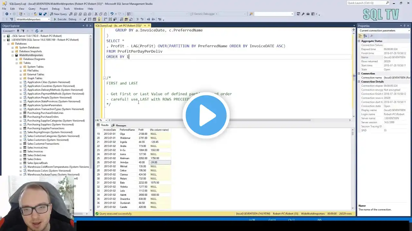412x231 pixels.
Task: Open the WideWorldImporters database dropdown
Action: point(49,19)
